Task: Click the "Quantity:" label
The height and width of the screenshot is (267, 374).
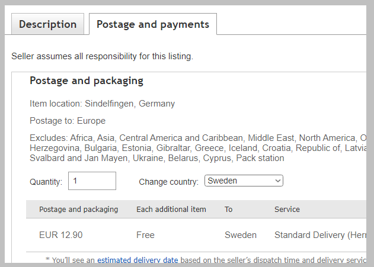Action: point(46,182)
